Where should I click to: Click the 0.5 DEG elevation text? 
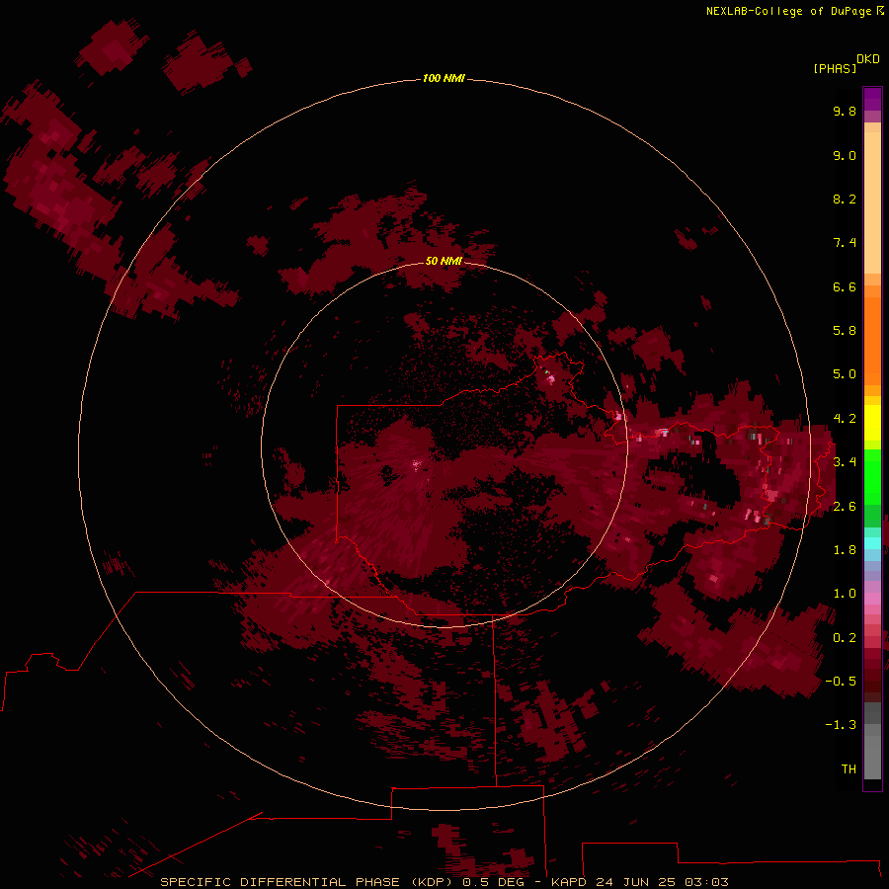[x=493, y=882]
